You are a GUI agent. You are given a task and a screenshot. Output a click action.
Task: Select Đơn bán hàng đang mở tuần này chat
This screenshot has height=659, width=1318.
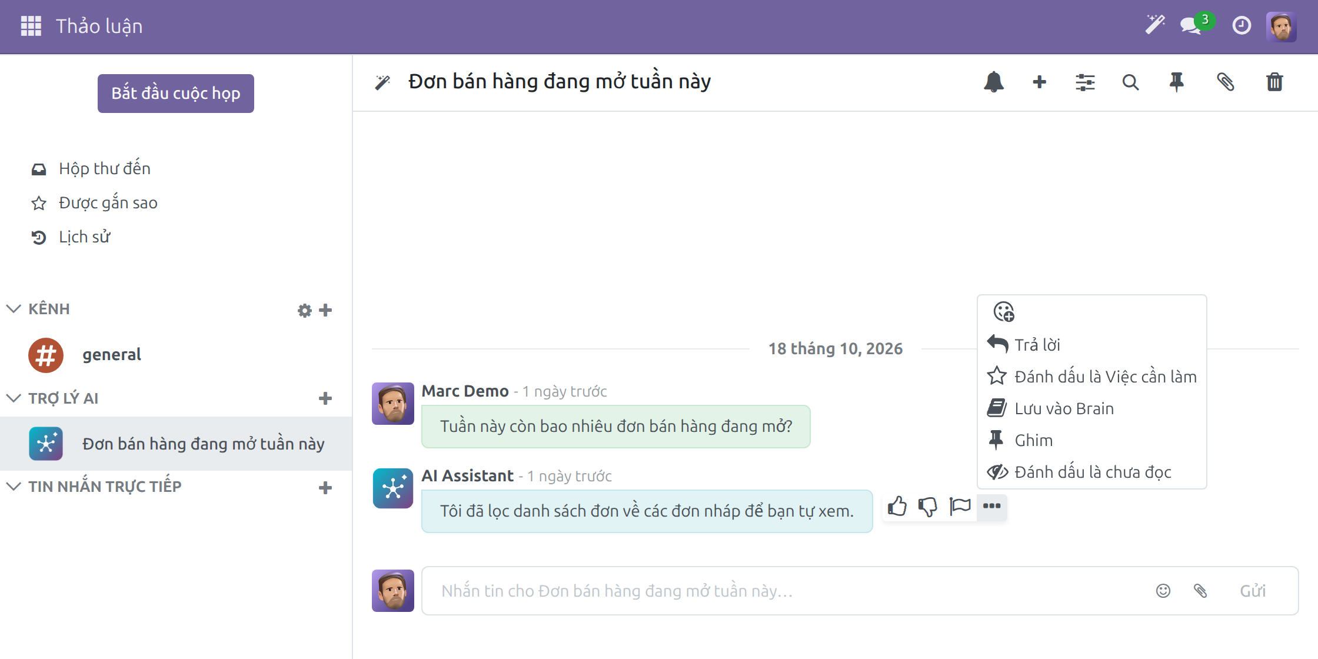click(x=176, y=444)
